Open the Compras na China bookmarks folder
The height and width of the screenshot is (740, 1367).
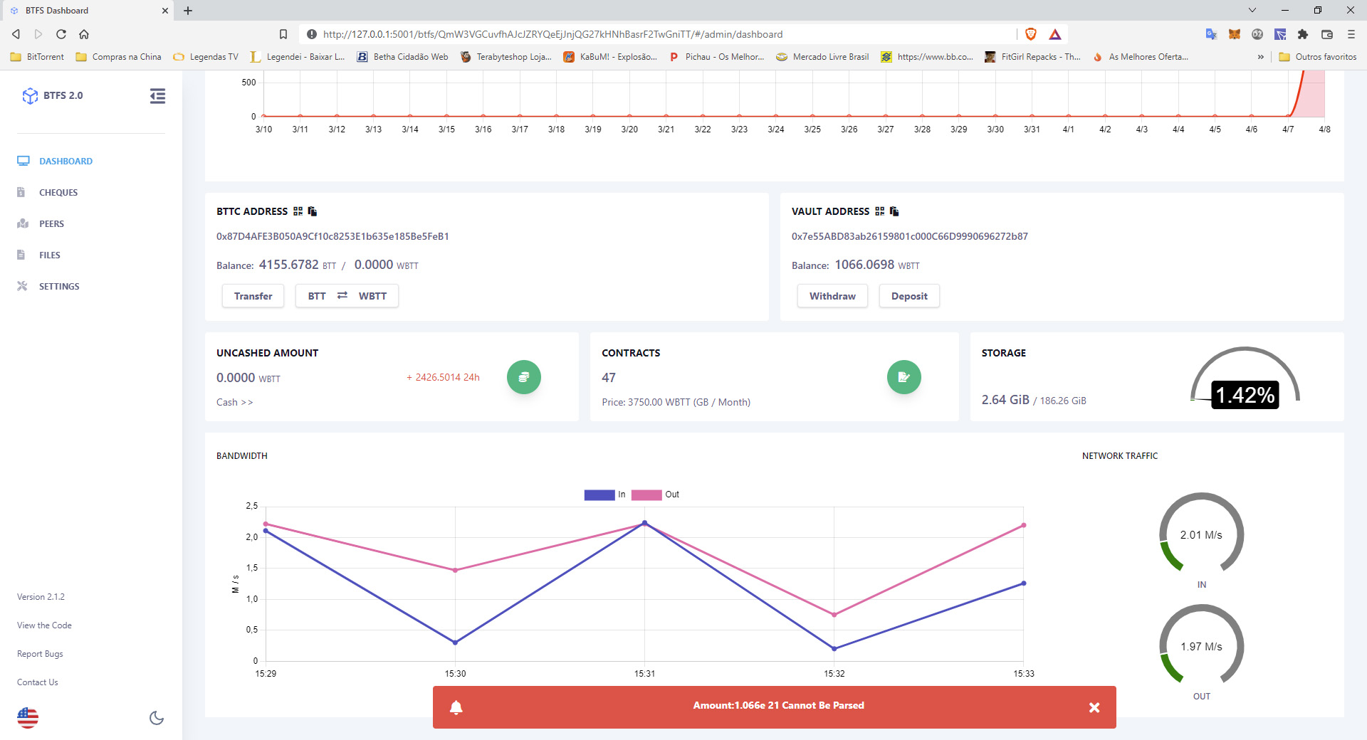tap(118, 57)
